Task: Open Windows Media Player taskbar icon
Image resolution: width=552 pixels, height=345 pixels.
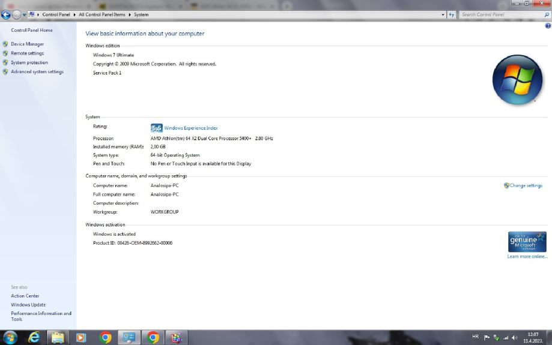Action: (81, 338)
